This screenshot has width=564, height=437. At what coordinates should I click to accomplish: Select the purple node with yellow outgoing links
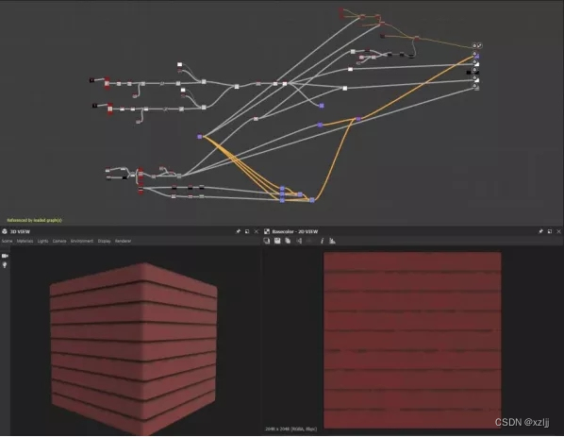[200, 137]
